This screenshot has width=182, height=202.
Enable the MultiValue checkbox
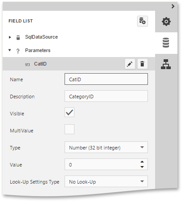click(69, 129)
